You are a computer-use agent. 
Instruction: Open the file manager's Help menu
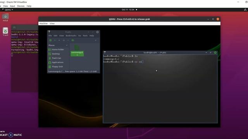point(91,36)
